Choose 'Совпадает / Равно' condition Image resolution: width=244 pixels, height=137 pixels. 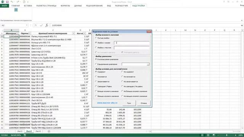(96, 86)
